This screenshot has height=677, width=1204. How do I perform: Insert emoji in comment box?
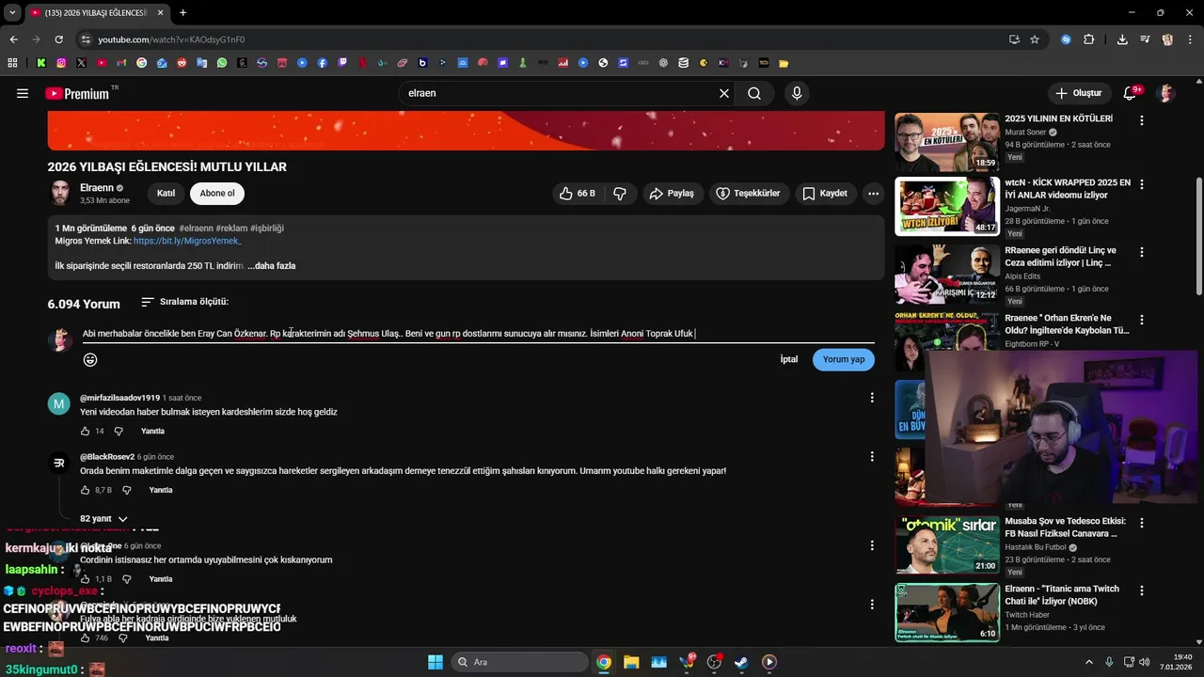click(90, 359)
